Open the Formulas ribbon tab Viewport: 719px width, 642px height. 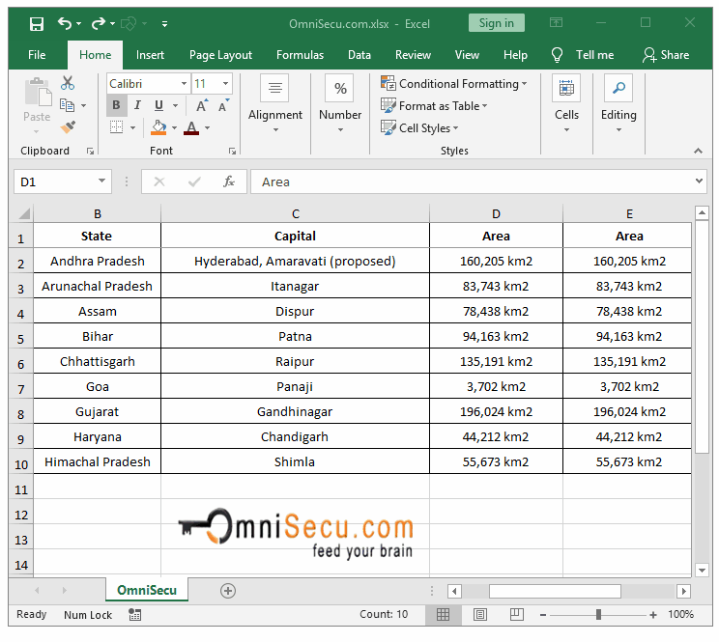pyautogui.click(x=300, y=55)
